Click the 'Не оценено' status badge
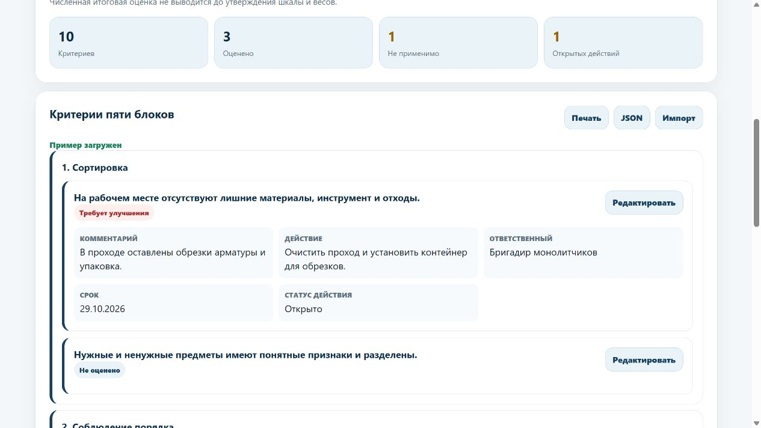 pyautogui.click(x=100, y=370)
